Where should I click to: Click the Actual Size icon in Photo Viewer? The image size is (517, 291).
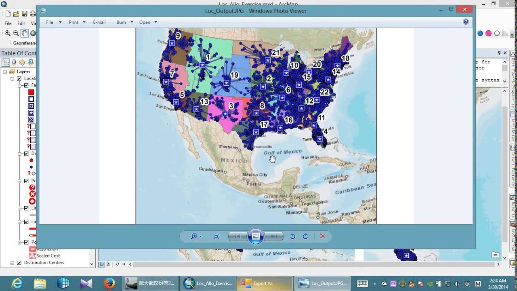[216, 236]
